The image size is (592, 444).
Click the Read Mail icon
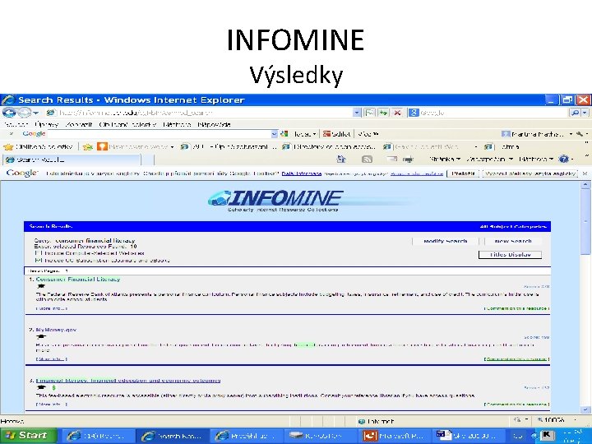(392, 160)
